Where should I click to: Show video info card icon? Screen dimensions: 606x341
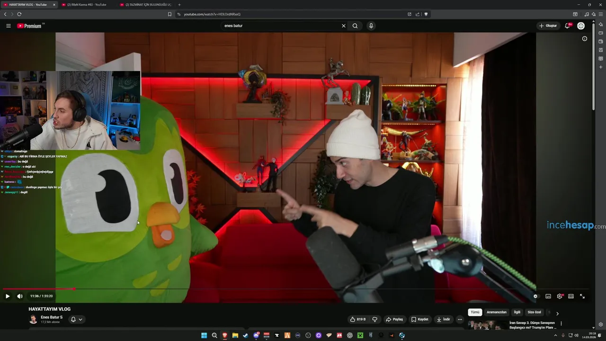(x=585, y=38)
